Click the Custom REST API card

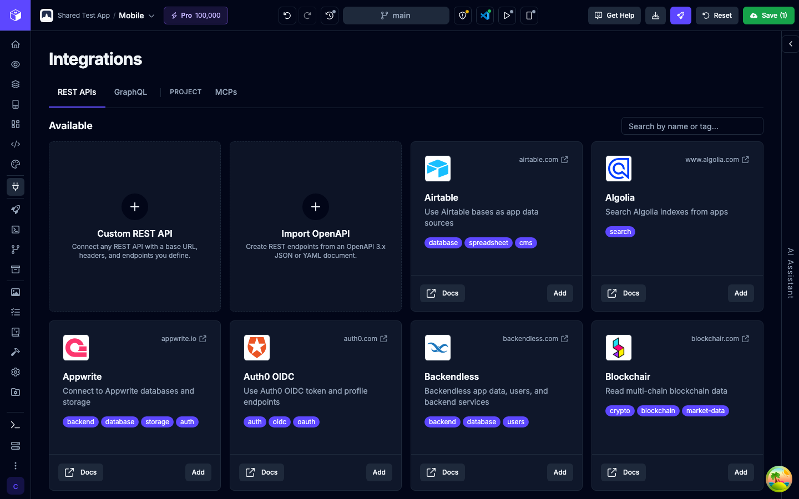[135, 226]
